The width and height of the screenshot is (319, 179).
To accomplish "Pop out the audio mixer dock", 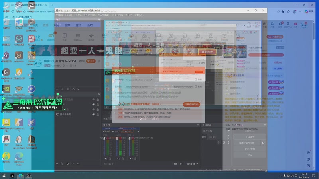I will [x=198, y=125].
